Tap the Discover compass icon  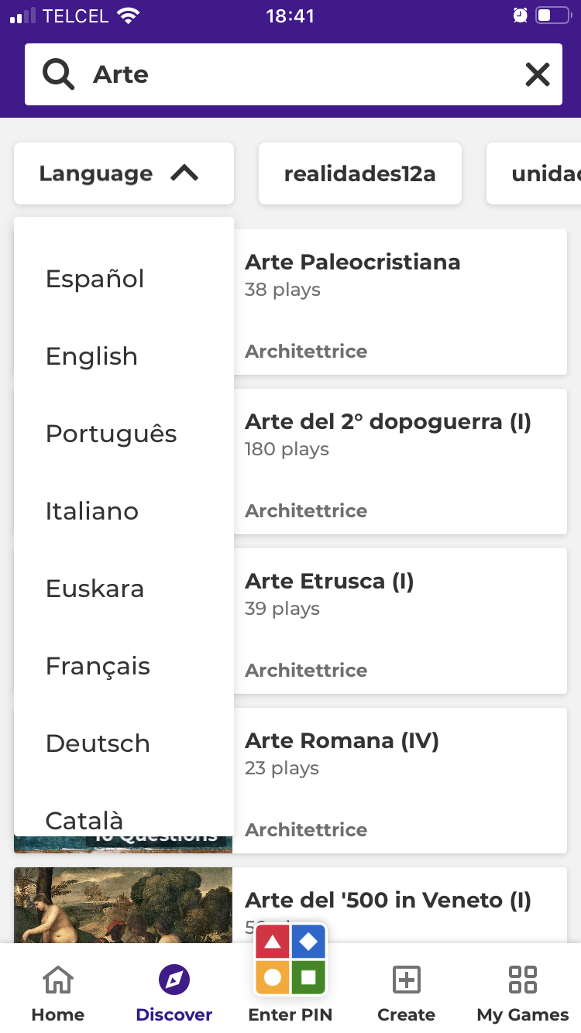174,980
